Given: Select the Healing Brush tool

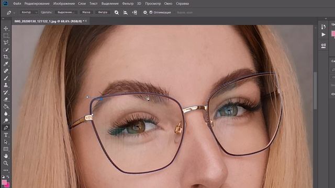Looking at the screenshot, I should [6, 71].
